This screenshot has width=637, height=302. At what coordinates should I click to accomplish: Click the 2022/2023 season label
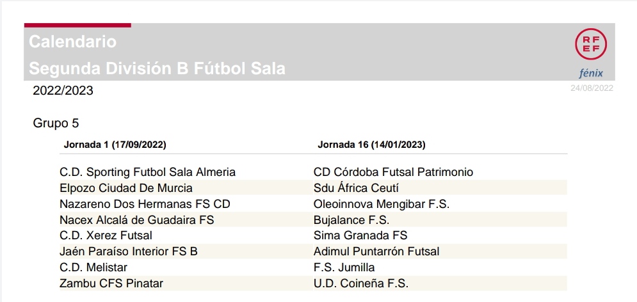63,90
